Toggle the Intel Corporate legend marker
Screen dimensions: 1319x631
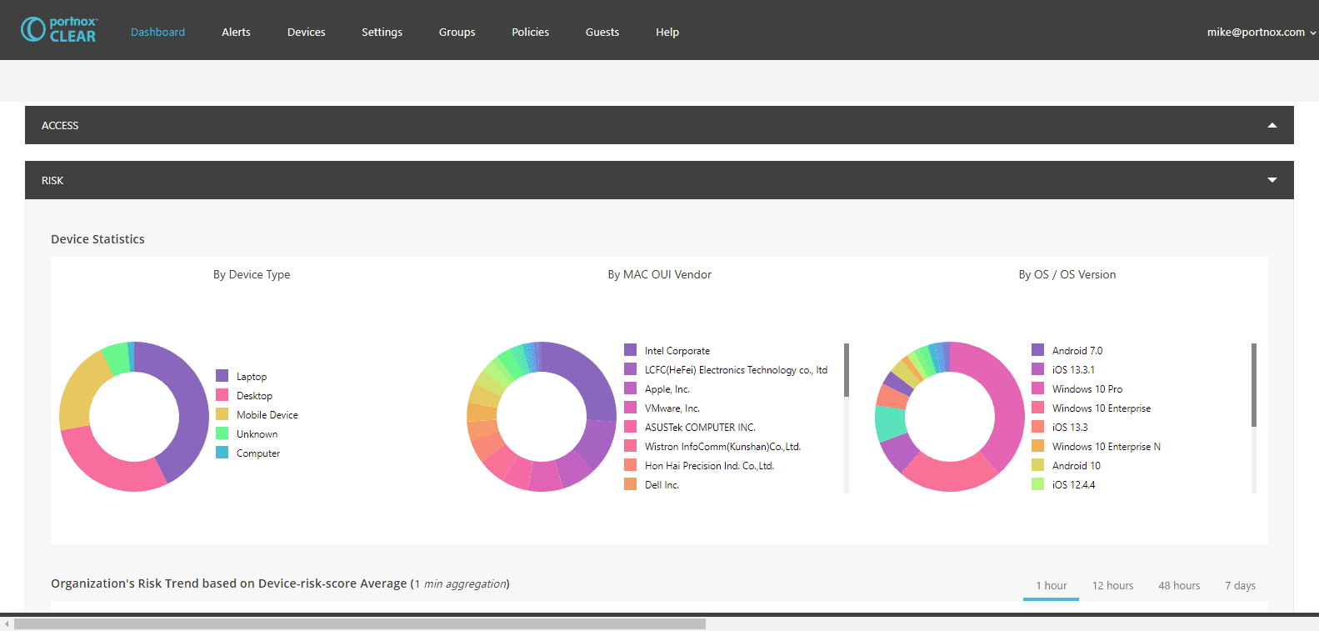(x=631, y=350)
